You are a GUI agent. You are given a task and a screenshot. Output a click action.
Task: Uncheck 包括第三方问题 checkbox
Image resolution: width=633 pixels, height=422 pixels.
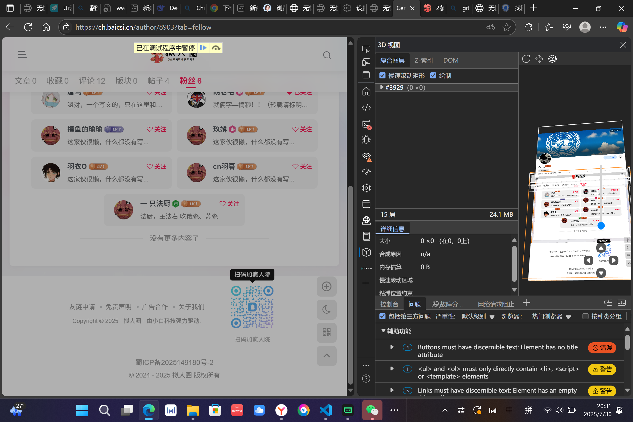382,316
